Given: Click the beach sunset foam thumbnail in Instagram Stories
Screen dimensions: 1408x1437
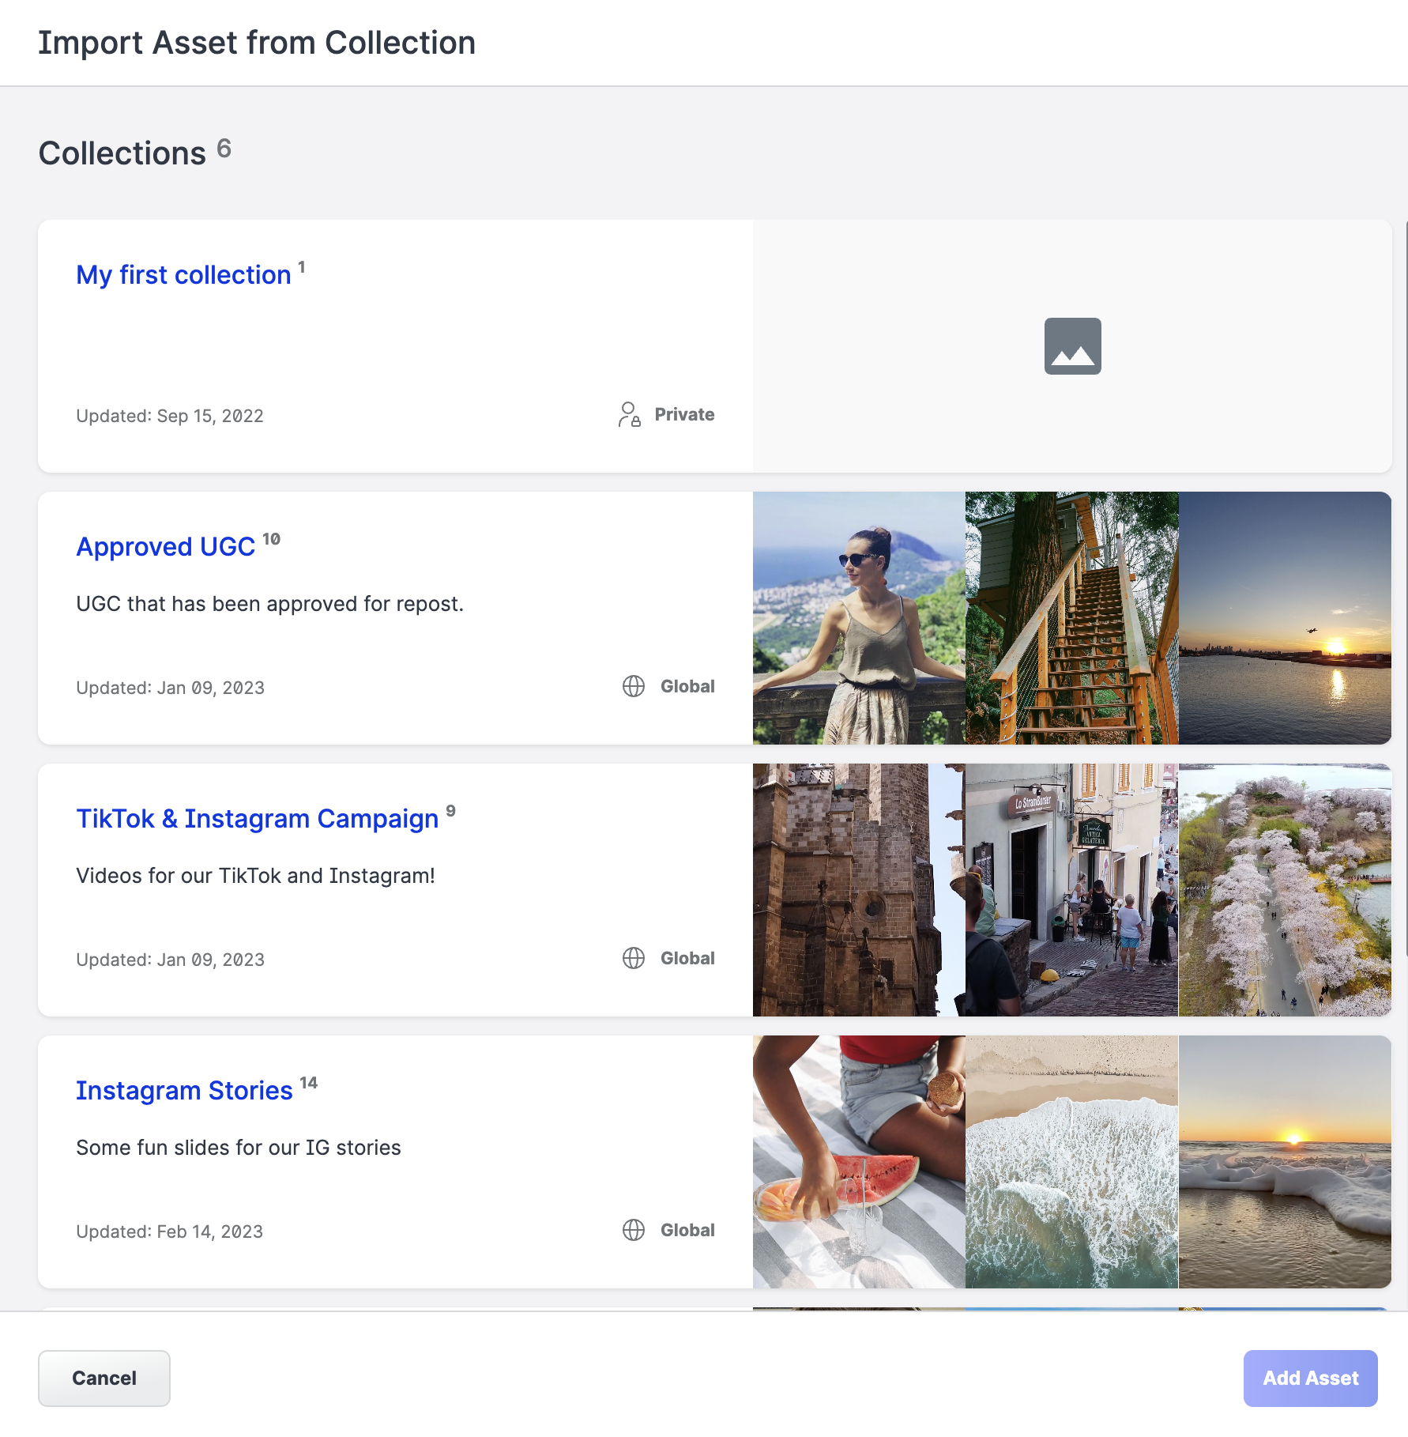Looking at the screenshot, I should pyautogui.click(x=1285, y=1162).
